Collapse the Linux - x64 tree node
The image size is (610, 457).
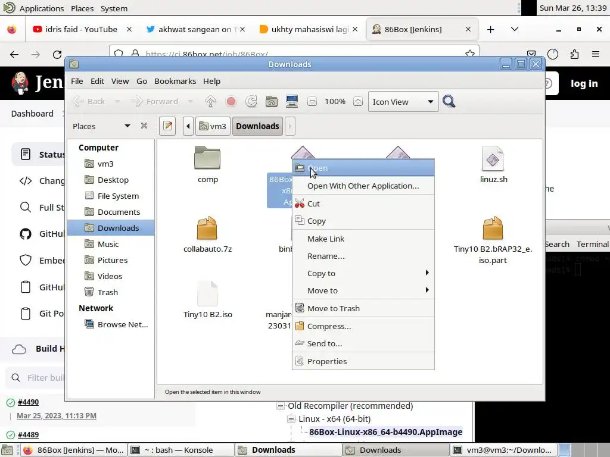291,419
